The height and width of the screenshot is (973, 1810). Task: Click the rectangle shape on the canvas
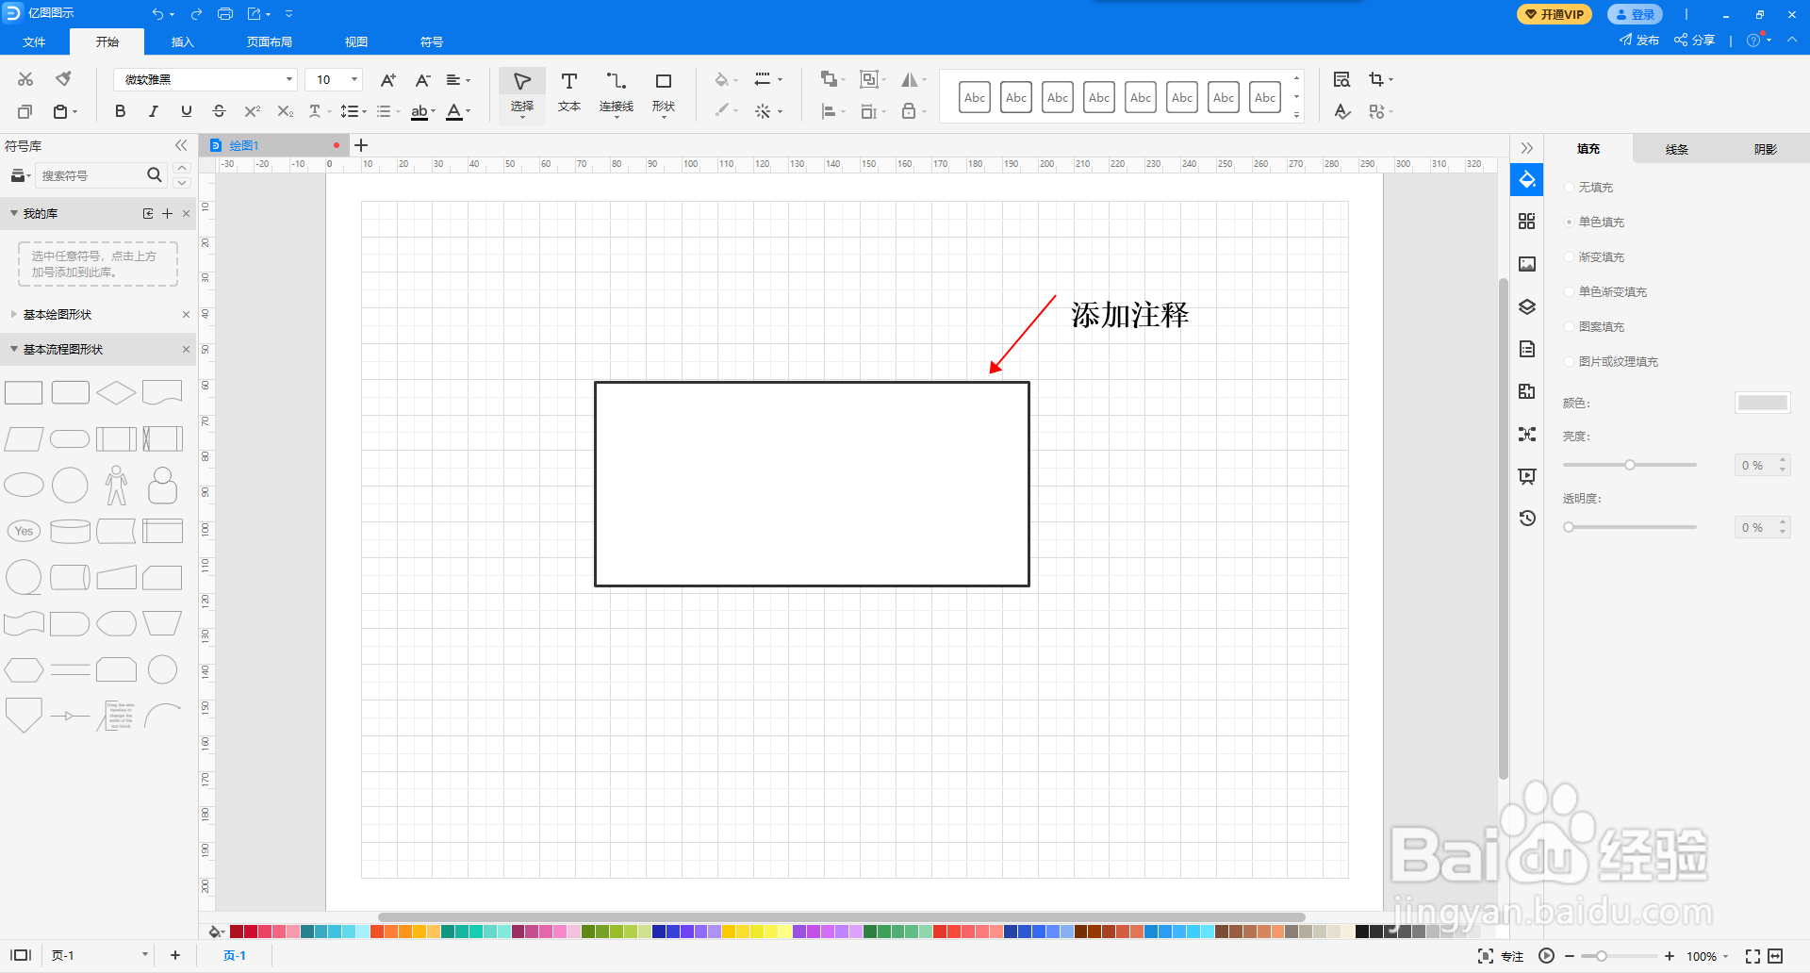812,484
